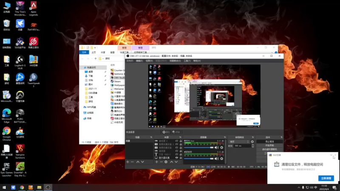Viewport: 340px width, 191px height.
Task: Open Vampire Survivors desktop shortcut
Action: (20, 152)
